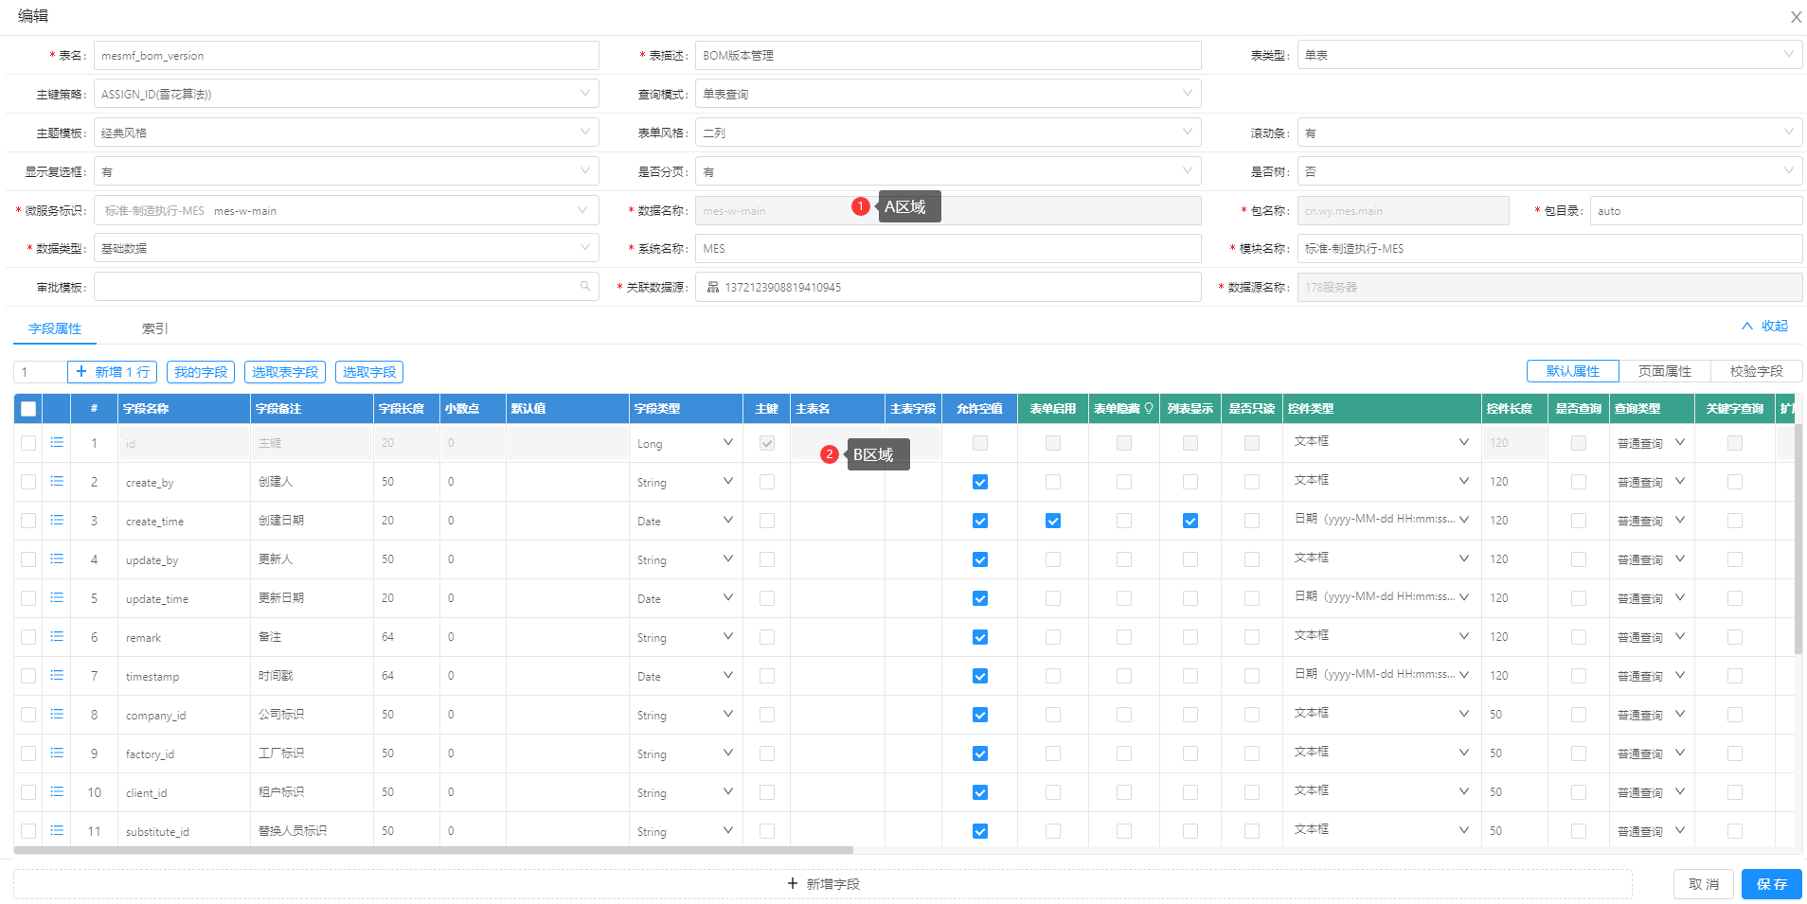The image size is (1807, 904).
Task: Click the vertical scrollbar of the field table
Action: click(x=1798, y=540)
